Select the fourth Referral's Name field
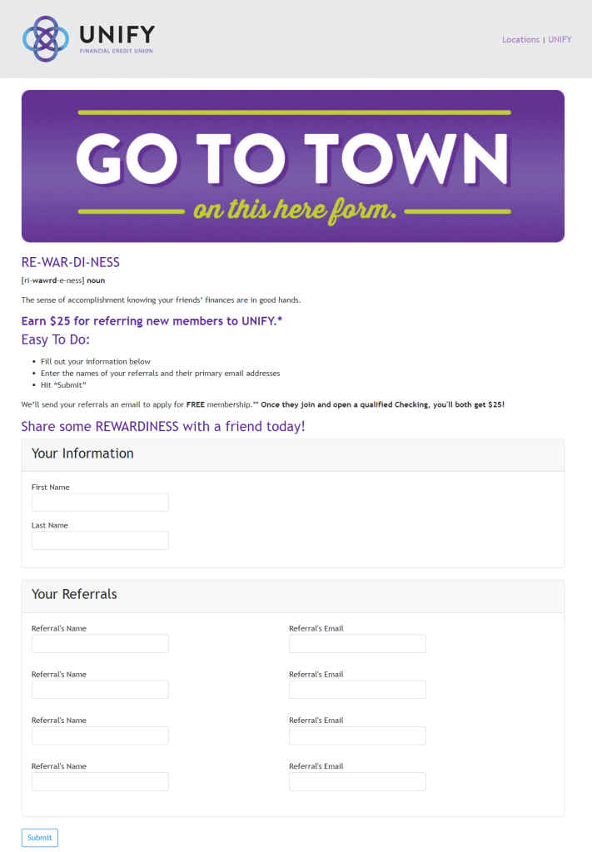592x852 pixels. pyautogui.click(x=99, y=780)
